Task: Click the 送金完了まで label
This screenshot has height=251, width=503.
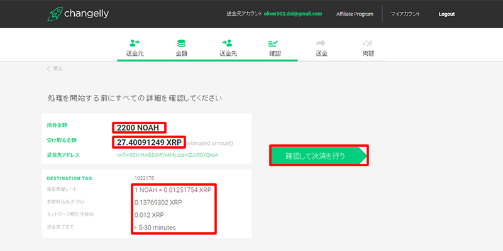Action: (x=60, y=227)
